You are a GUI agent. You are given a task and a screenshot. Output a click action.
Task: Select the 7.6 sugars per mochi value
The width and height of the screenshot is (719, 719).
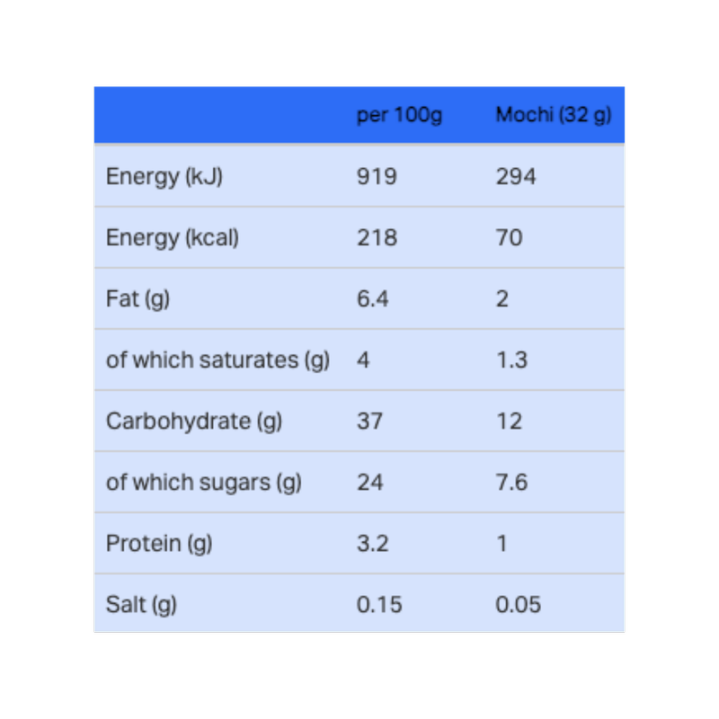[511, 483]
